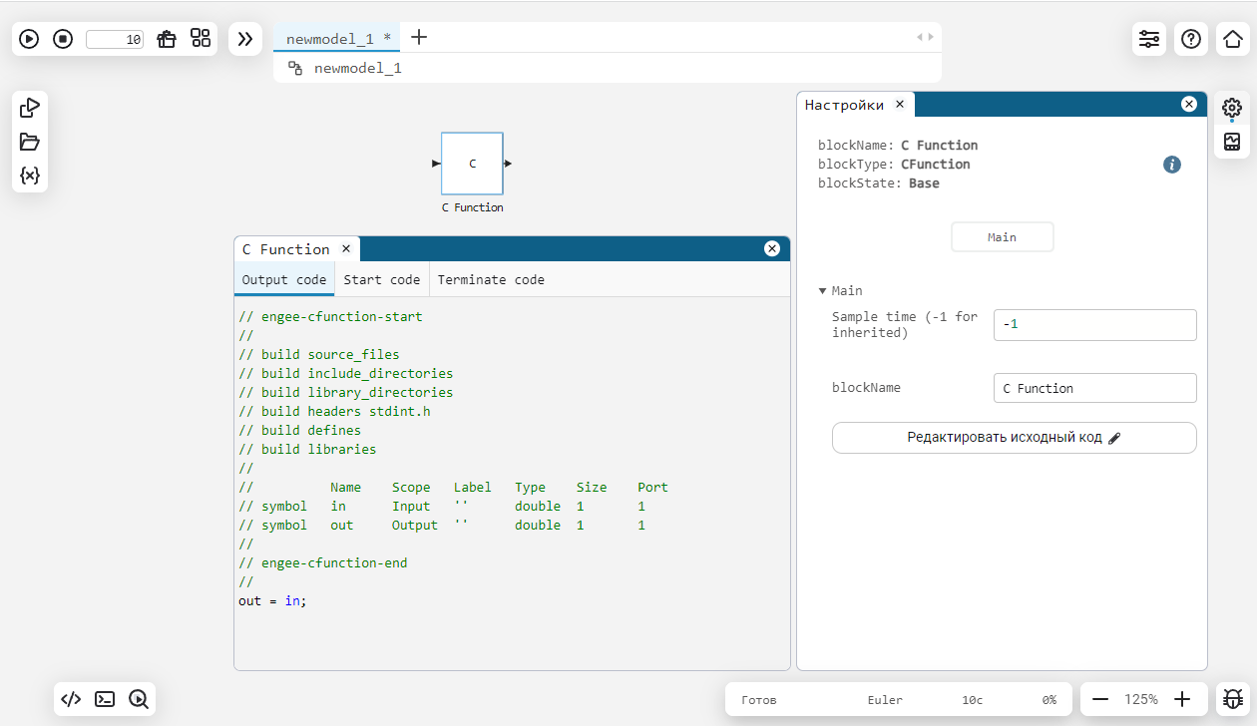Open the signal visualization graph icon
Image resolution: width=1257 pixels, height=726 pixels.
click(1232, 142)
